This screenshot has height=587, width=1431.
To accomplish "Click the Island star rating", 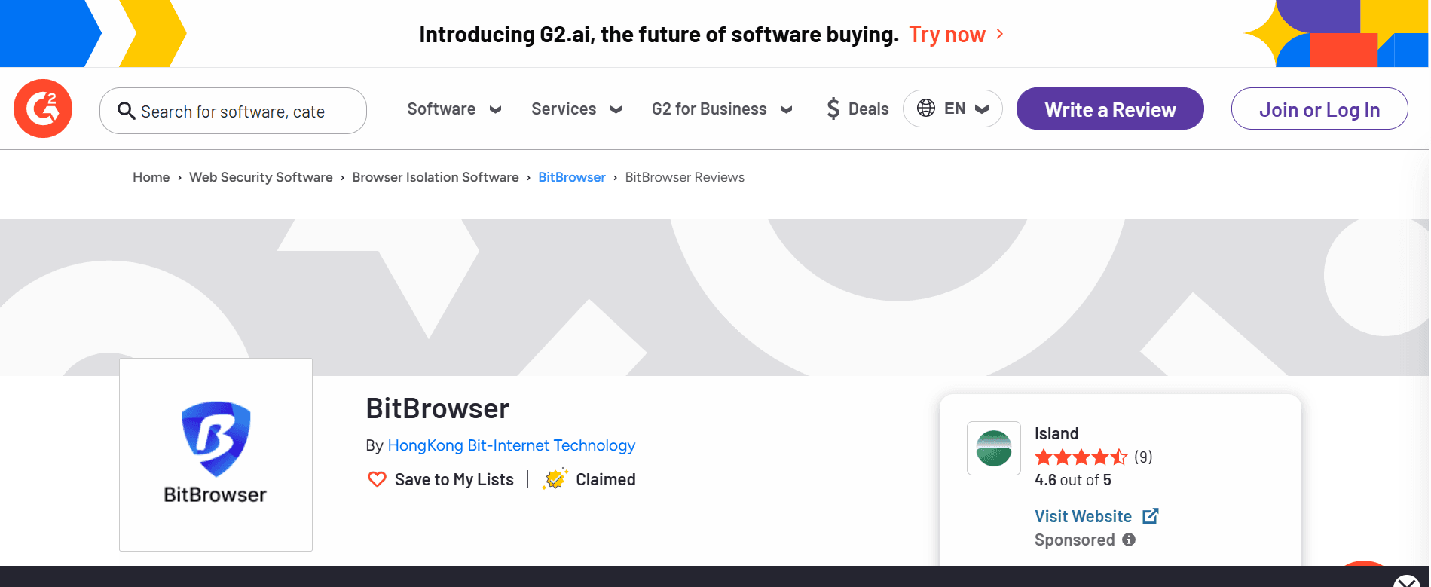I will (1081, 457).
